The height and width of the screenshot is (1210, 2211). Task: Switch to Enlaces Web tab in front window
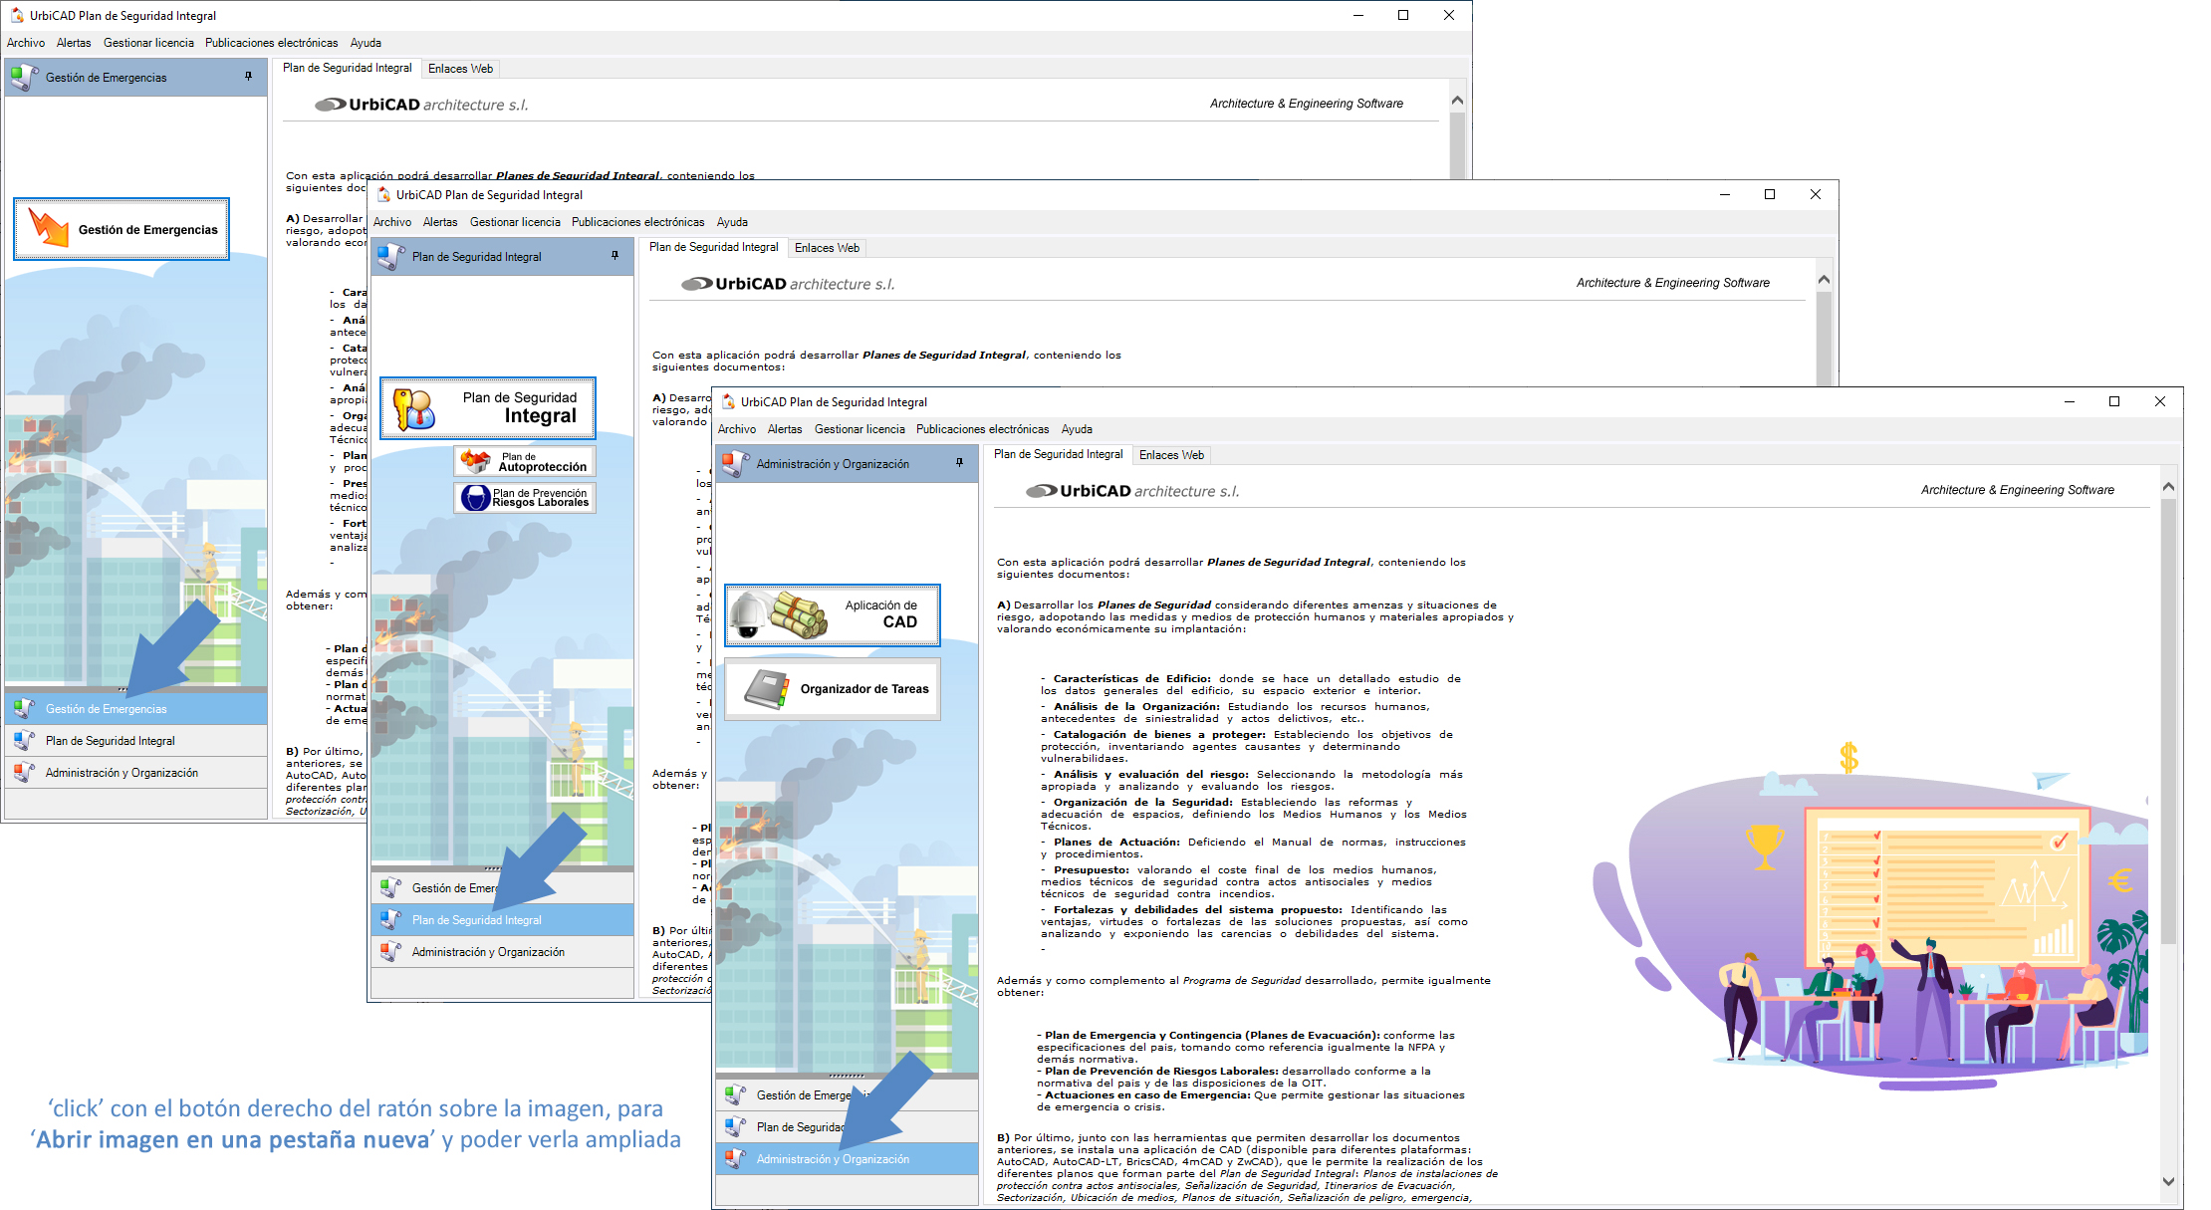pos(1171,455)
